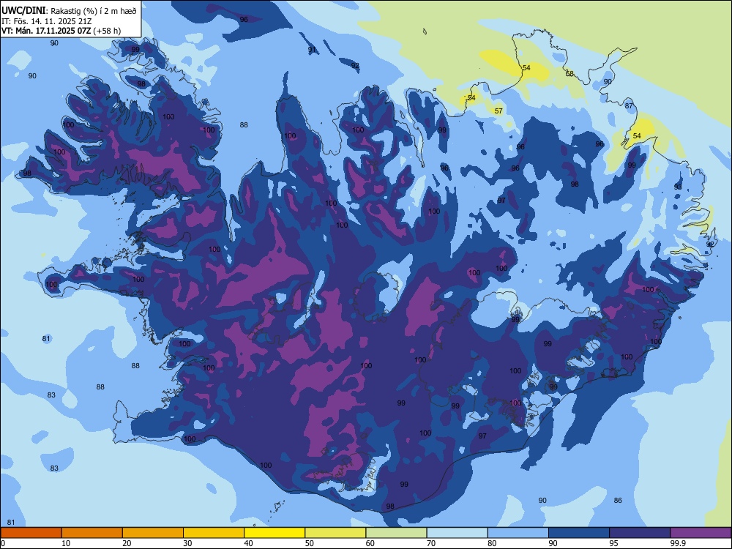This screenshot has width=732, height=549.
Task: Select the bright yellow 40–50 legend swatch
Action: pos(274,533)
